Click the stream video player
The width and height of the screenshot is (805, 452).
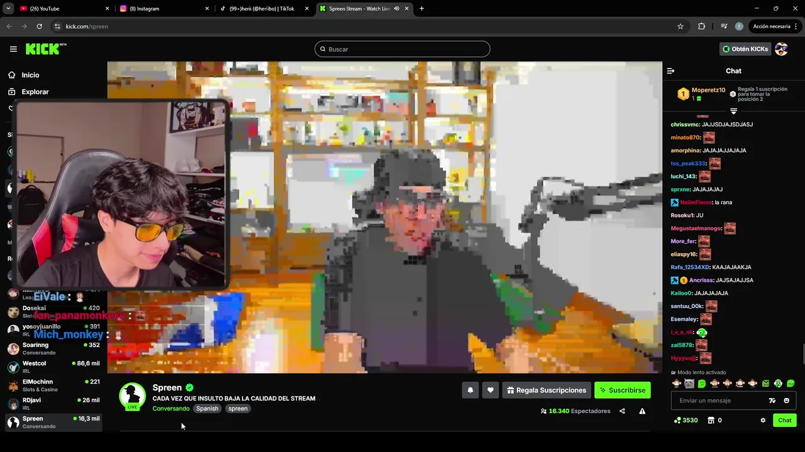click(384, 217)
